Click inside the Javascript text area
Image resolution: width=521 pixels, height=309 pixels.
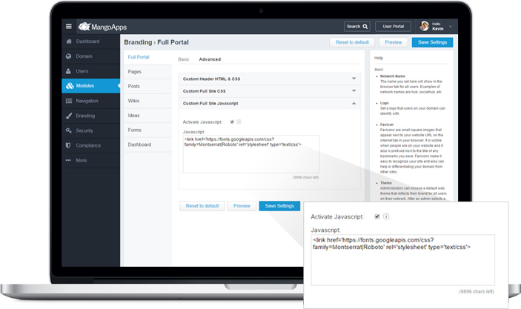tap(251, 154)
